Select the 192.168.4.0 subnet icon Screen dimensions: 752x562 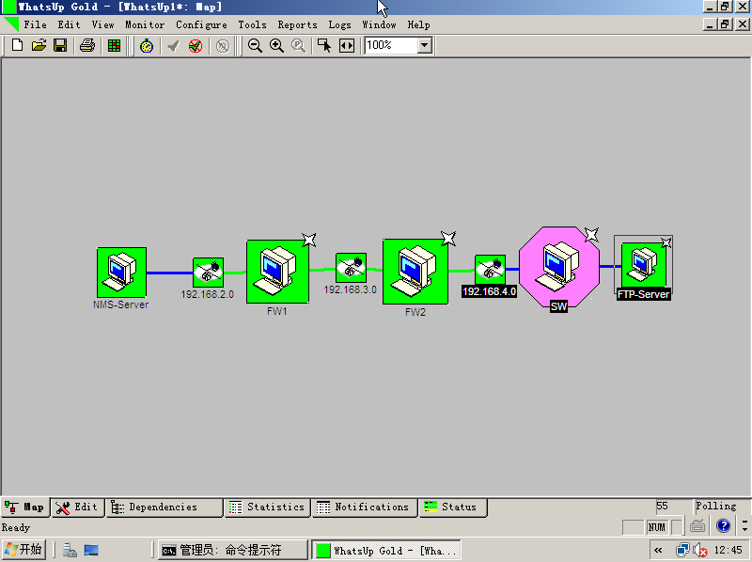490,270
